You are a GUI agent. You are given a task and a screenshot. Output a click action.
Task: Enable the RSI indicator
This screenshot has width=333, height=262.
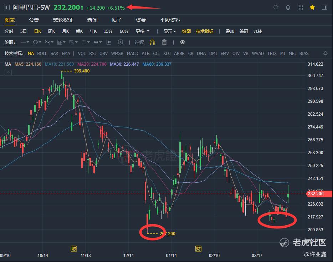[x=93, y=54]
